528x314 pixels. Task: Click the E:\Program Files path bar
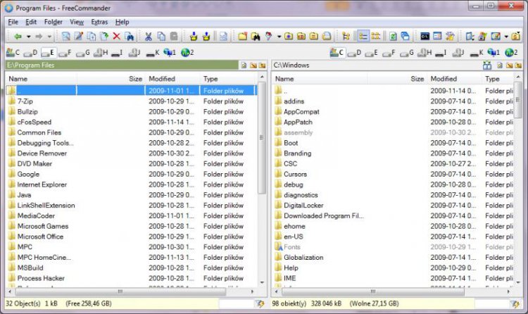coord(122,65)
